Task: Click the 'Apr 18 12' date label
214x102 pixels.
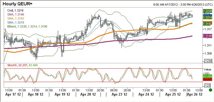Action: coord(36,94)
